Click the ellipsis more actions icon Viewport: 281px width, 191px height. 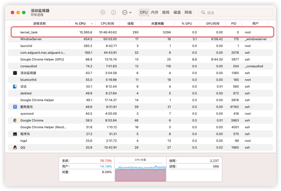tap(125, 12)
